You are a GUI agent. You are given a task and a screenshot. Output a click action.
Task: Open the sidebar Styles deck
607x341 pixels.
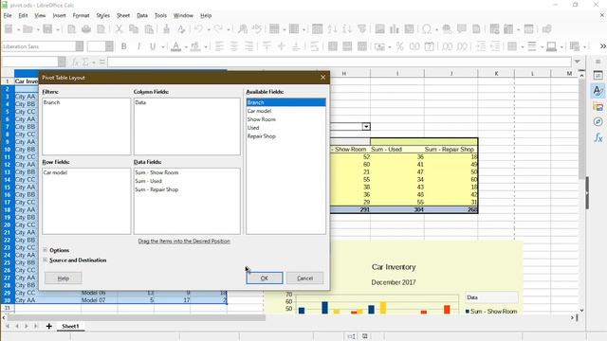tap(598, 91)
